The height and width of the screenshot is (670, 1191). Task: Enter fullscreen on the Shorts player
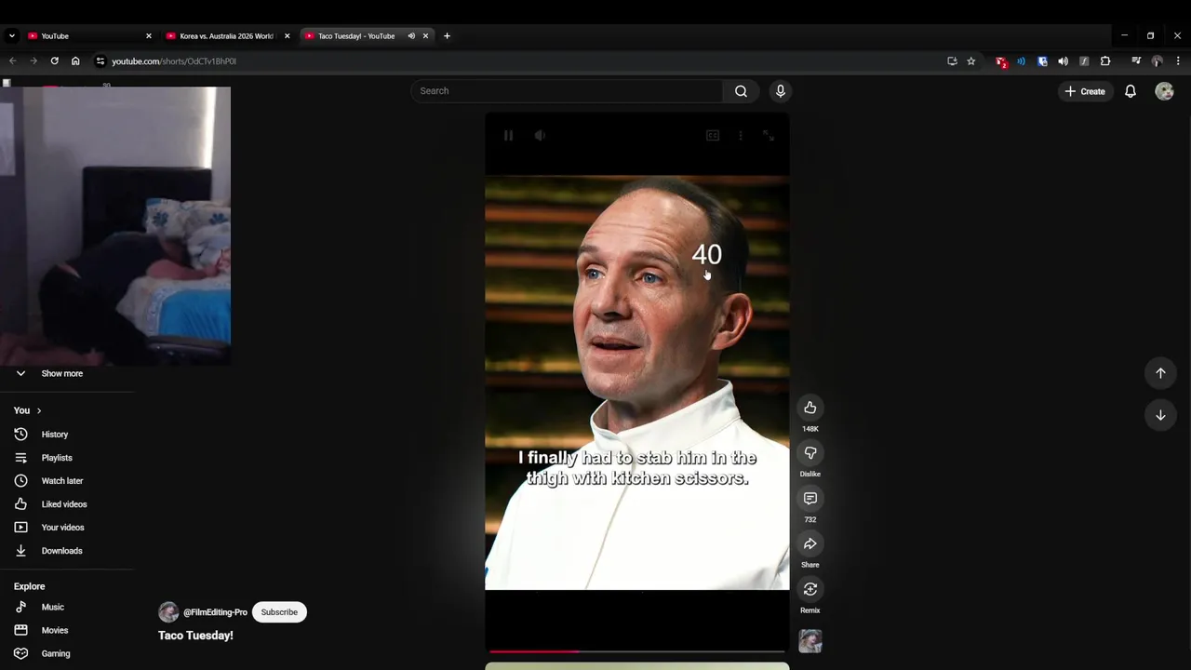[x=769, y=136]
